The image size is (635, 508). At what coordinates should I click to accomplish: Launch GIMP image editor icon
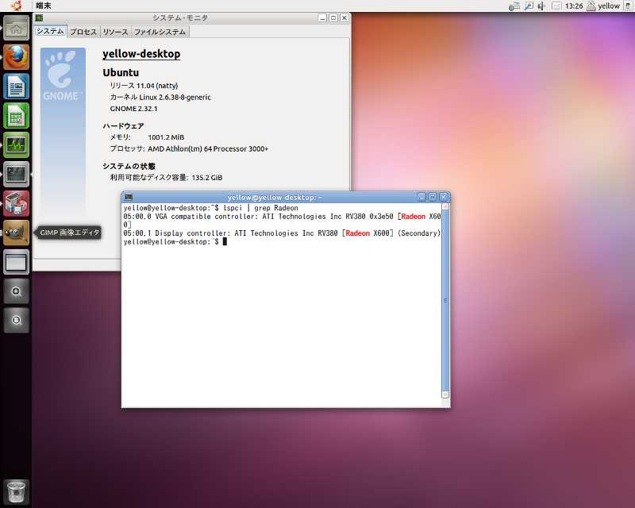tap(16, 233)
